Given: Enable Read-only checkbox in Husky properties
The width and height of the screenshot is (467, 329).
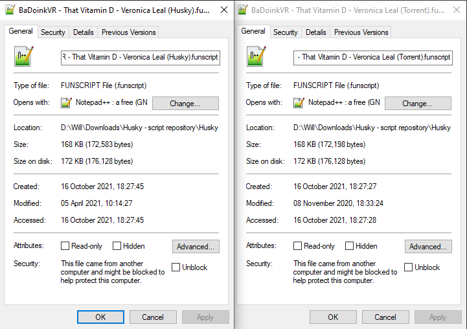Looking at the screenshot, I should pos(65,246).
